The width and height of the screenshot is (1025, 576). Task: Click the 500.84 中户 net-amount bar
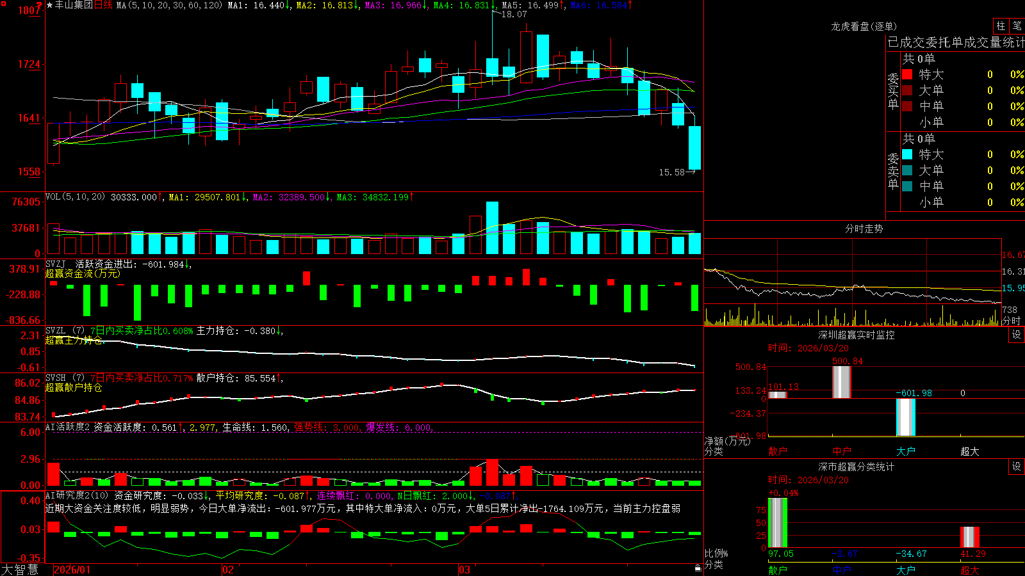point(842,382)
